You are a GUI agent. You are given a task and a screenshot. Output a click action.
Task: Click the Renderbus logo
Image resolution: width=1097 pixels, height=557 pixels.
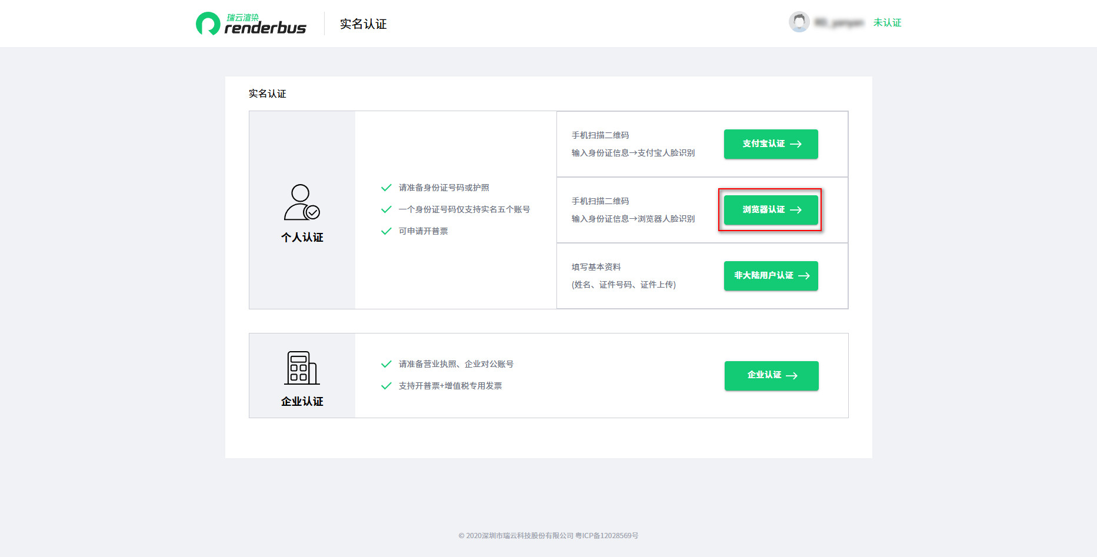tap(251, 24)
